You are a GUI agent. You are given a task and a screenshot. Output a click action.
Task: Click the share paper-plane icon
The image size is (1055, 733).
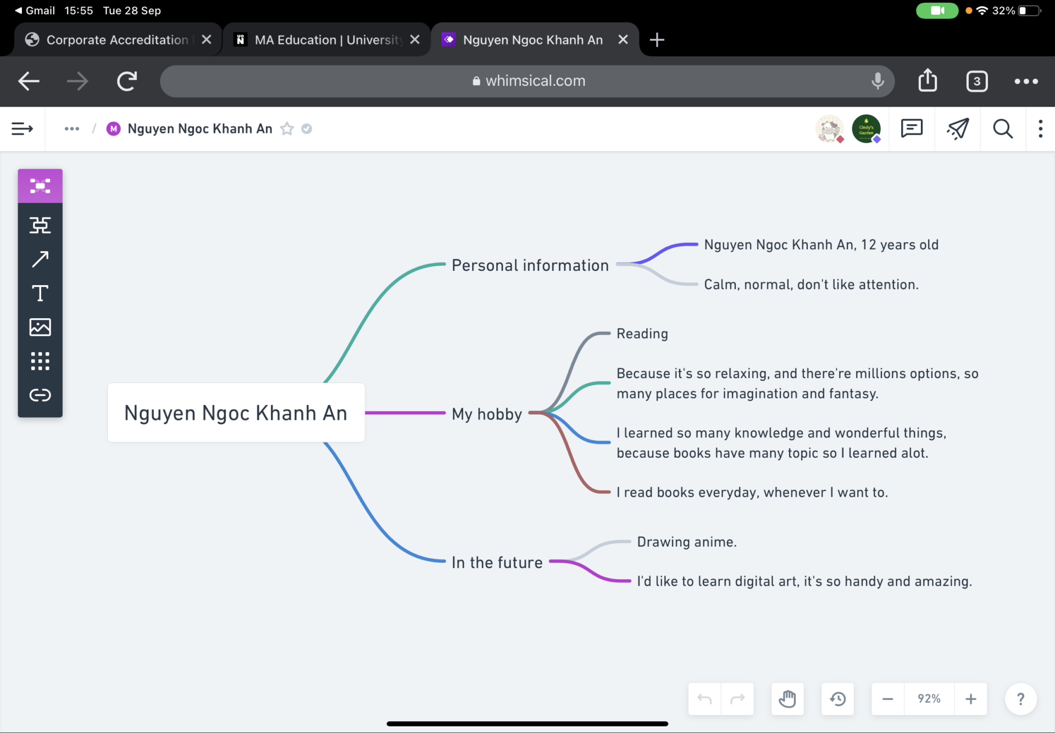click(x=957, y=129)
